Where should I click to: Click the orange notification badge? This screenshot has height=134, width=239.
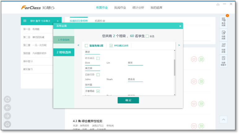tap(227, 15)
